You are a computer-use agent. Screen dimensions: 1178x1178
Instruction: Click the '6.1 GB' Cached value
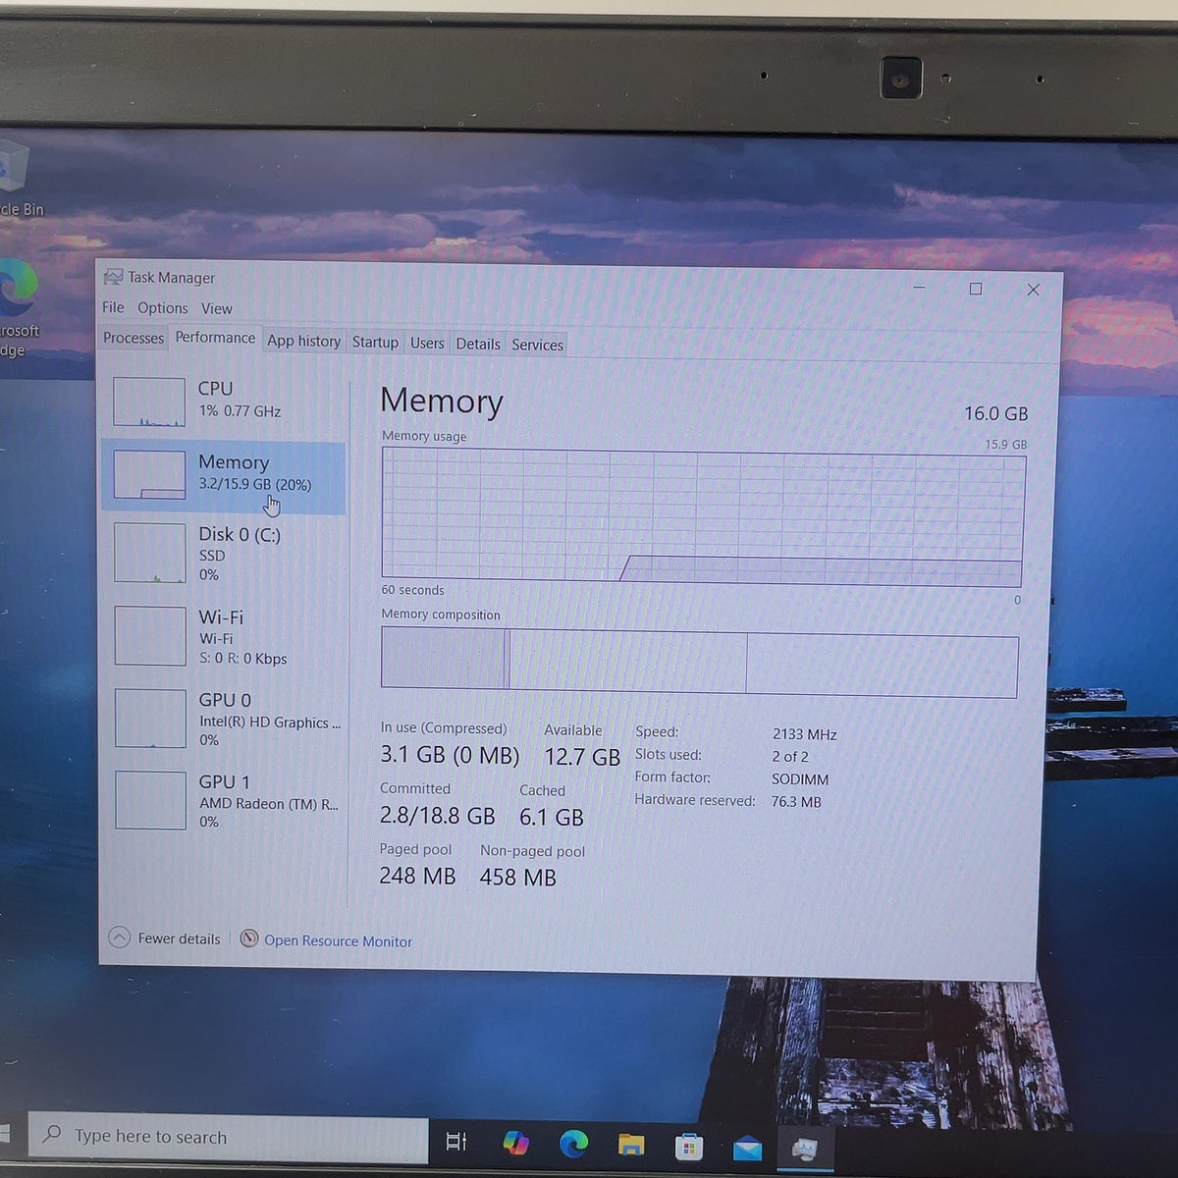(552, 817)
